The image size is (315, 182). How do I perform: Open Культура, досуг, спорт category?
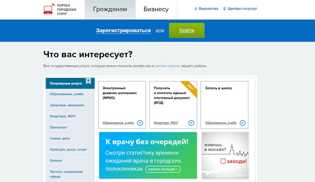coord(70,149)
